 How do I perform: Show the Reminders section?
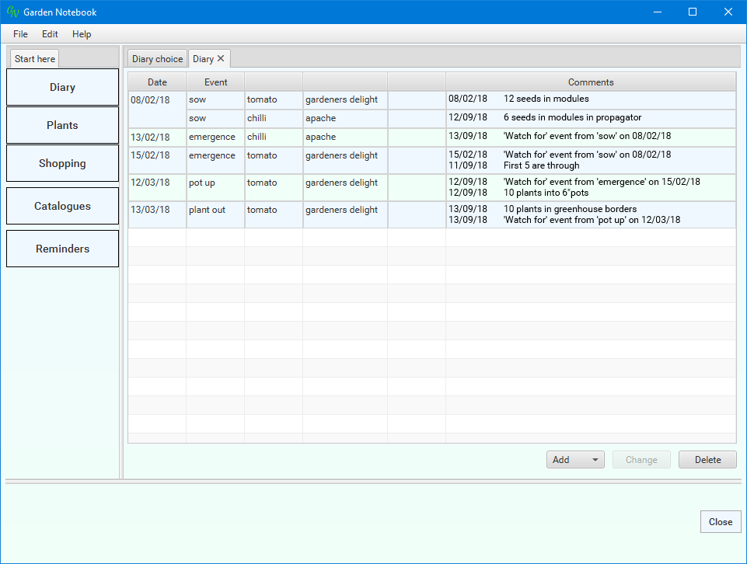coord(62,249)
